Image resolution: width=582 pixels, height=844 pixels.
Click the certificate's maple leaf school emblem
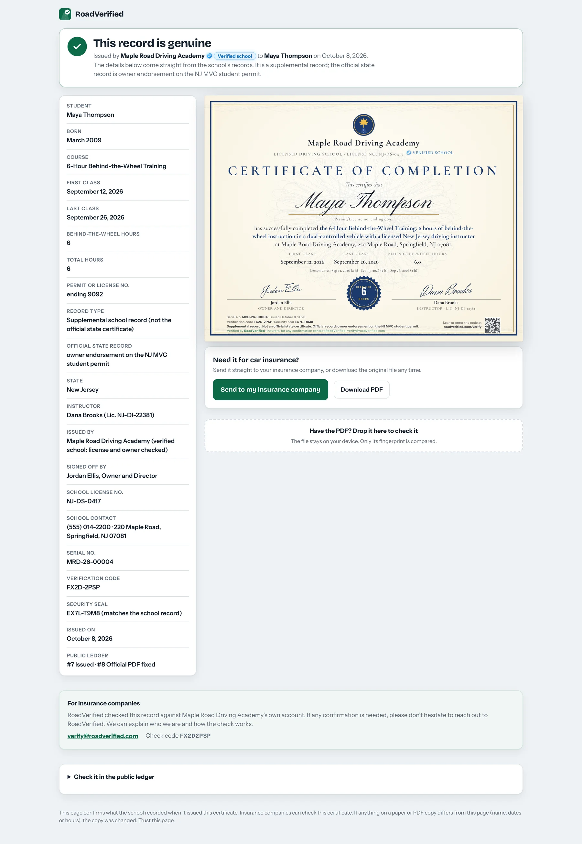(363, 125)
